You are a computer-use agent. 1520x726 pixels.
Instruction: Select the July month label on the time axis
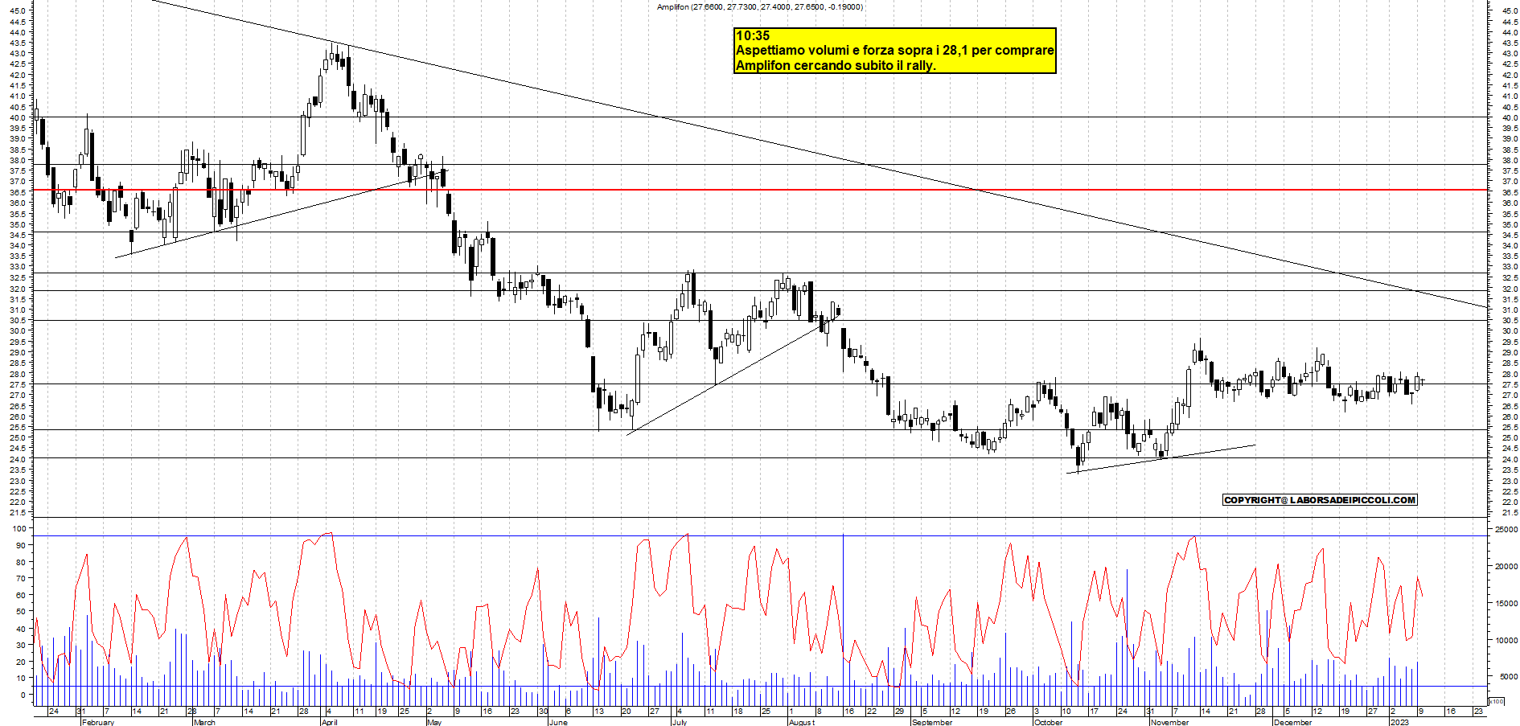tap(679, 722)
